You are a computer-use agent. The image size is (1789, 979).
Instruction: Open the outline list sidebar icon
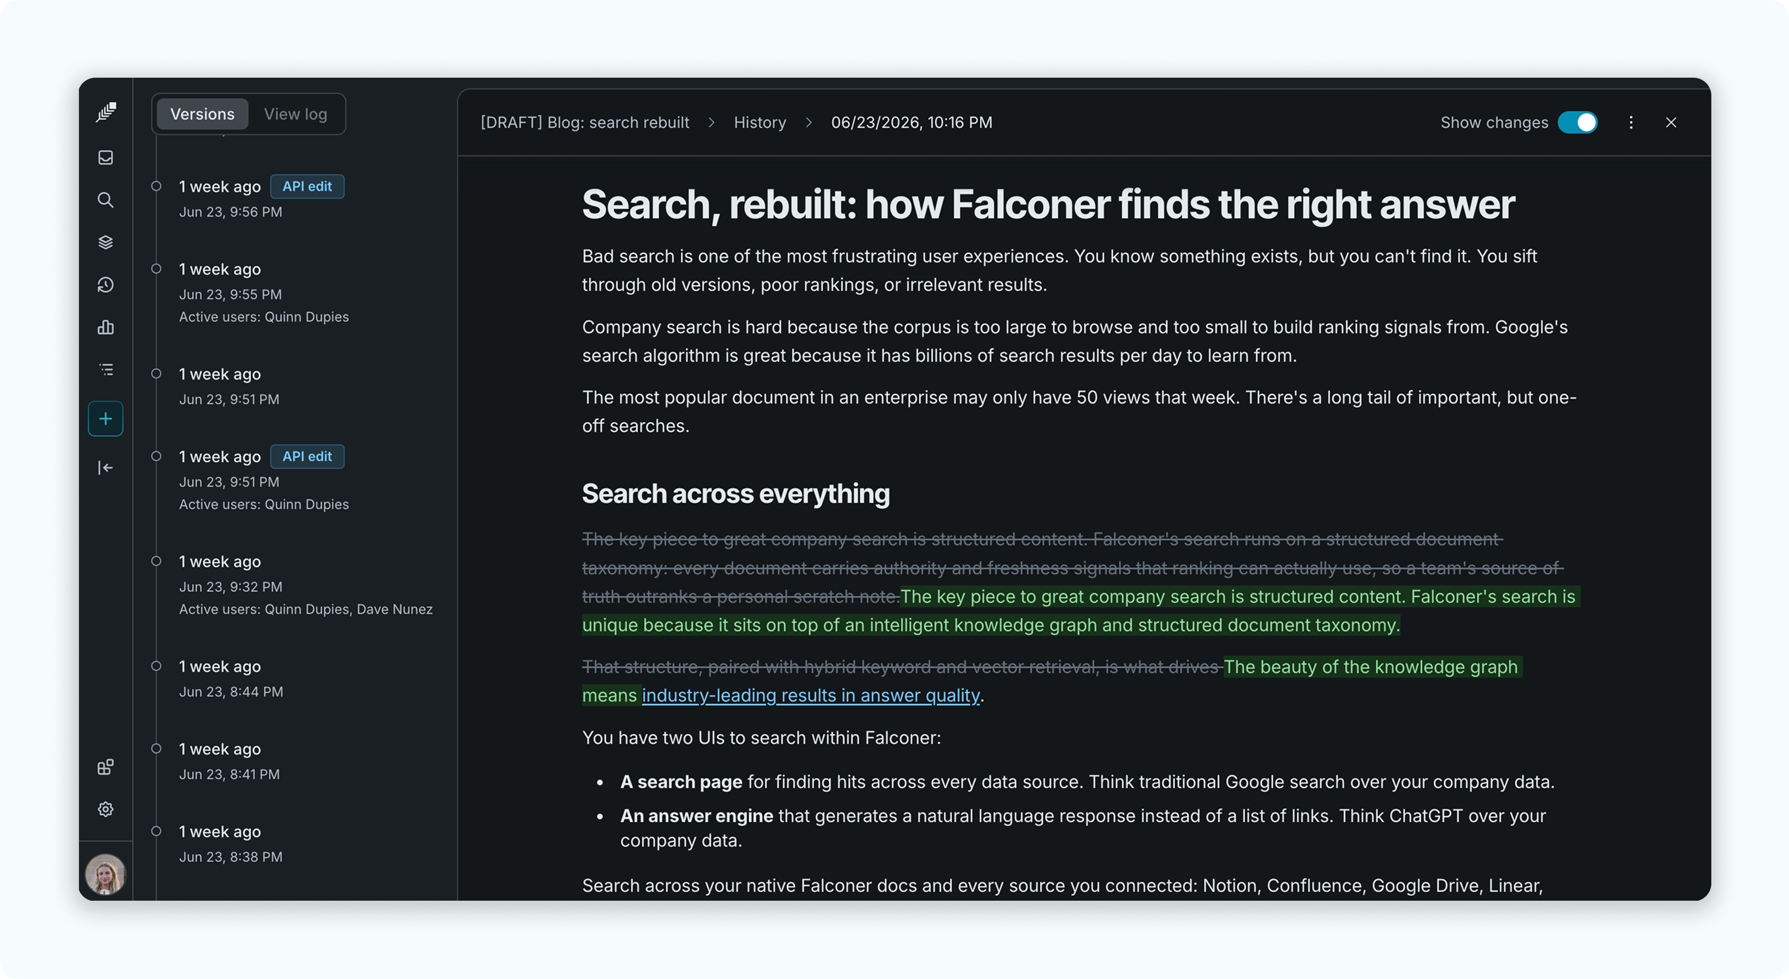[106, 369]
